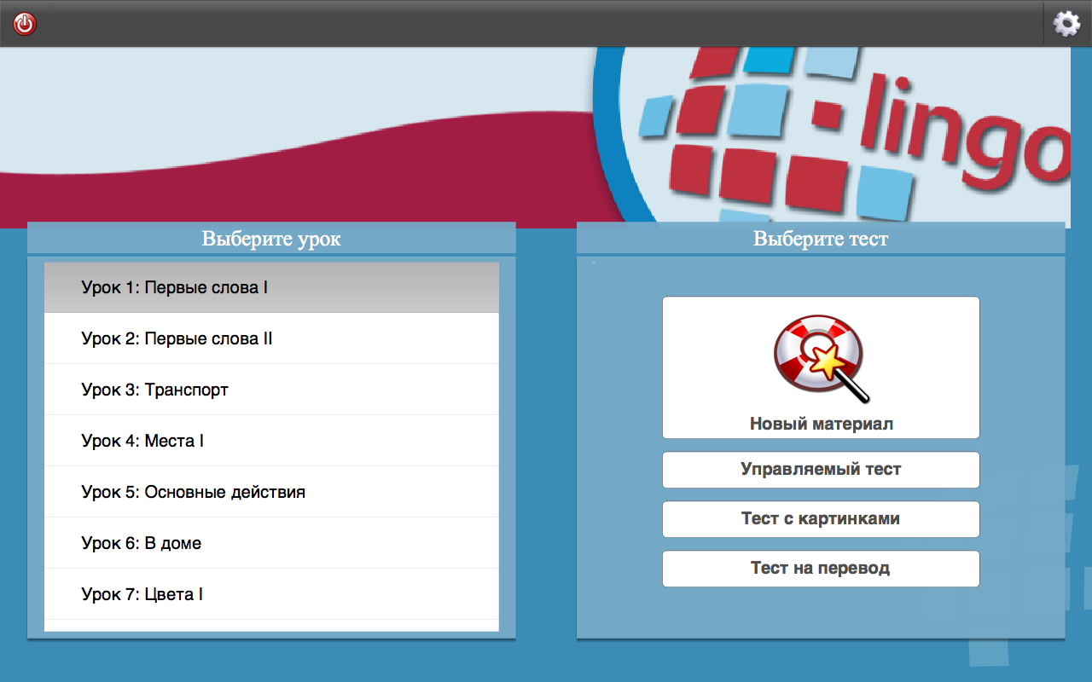Viewport: 1092px width, 682px height.
Task: Begin Тест на перевод
Action: point(821,569)
